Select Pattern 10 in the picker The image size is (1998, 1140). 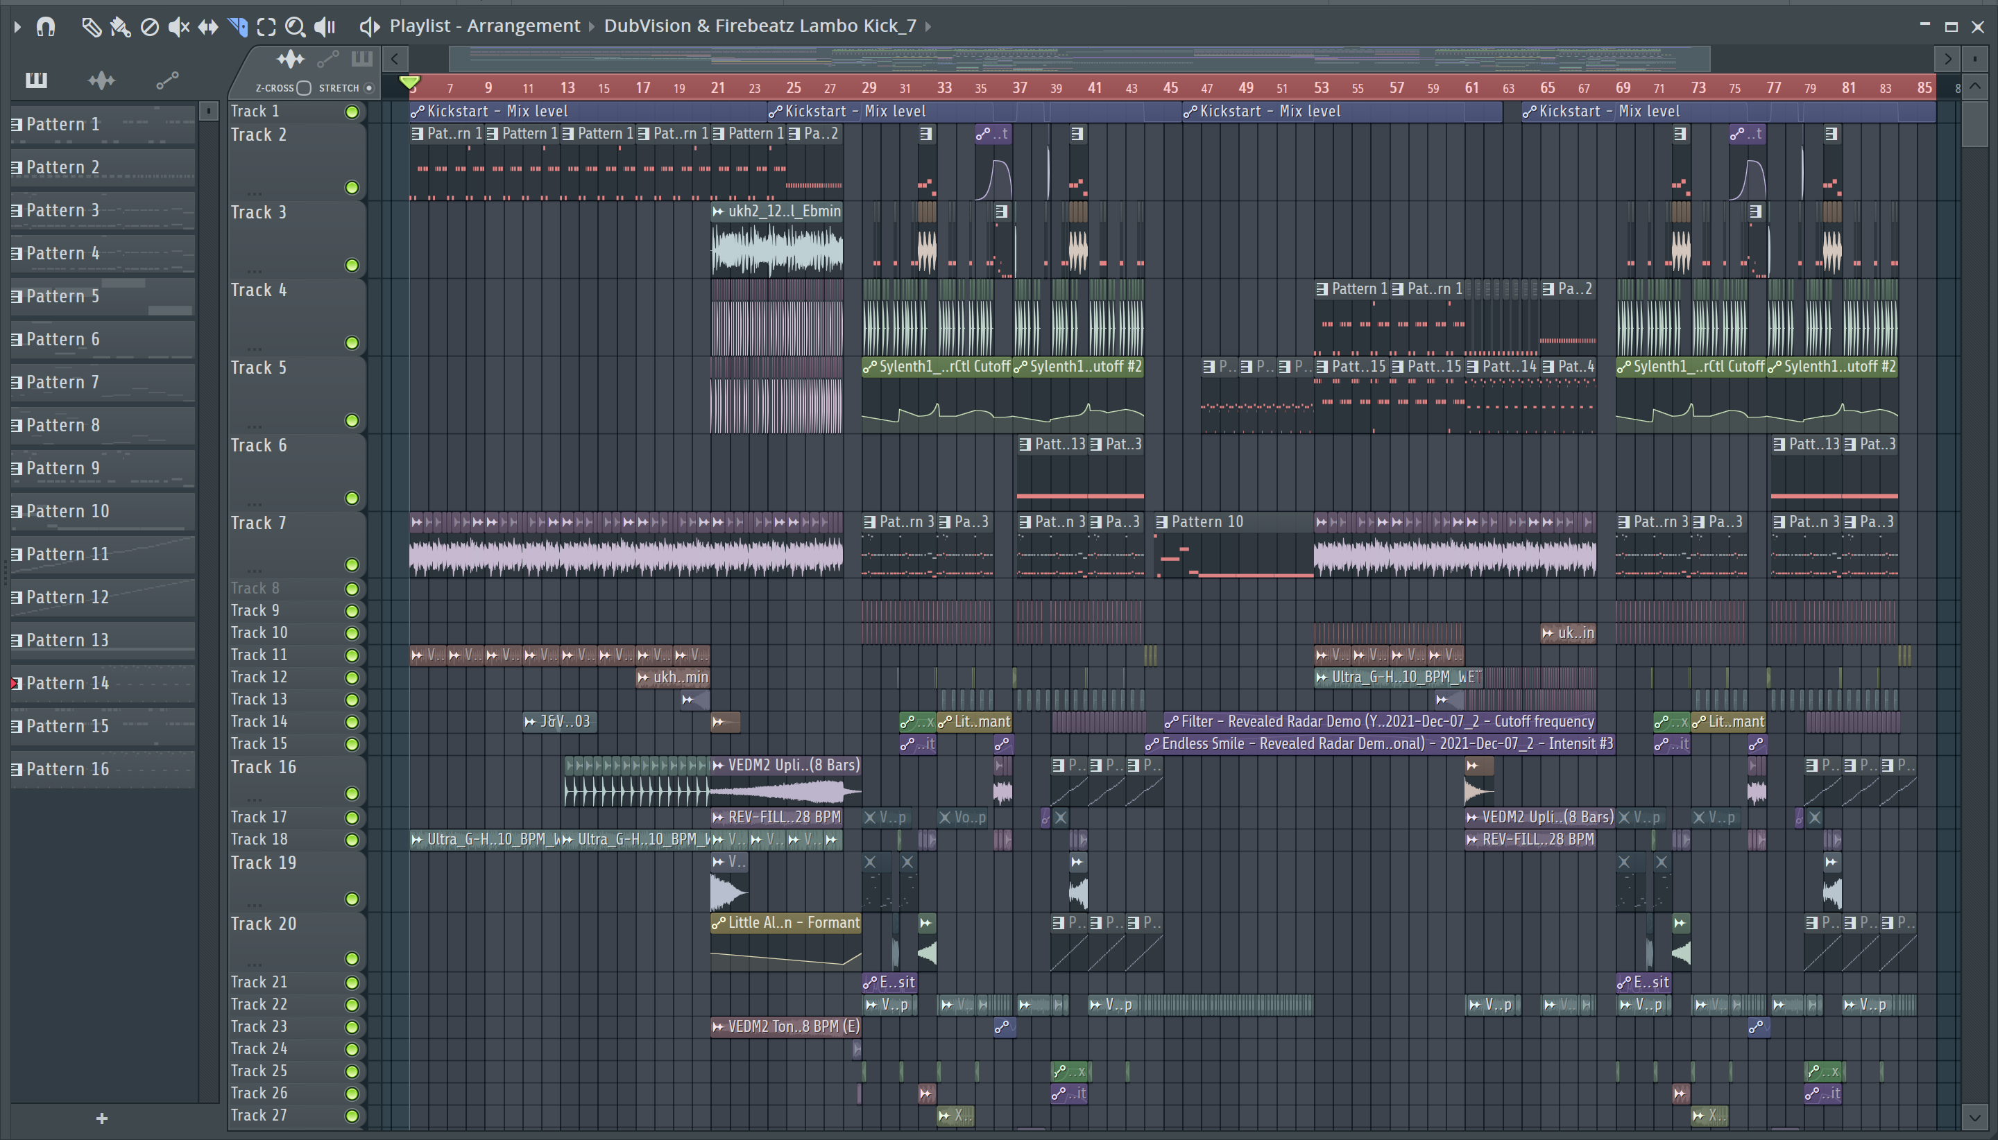103,511
